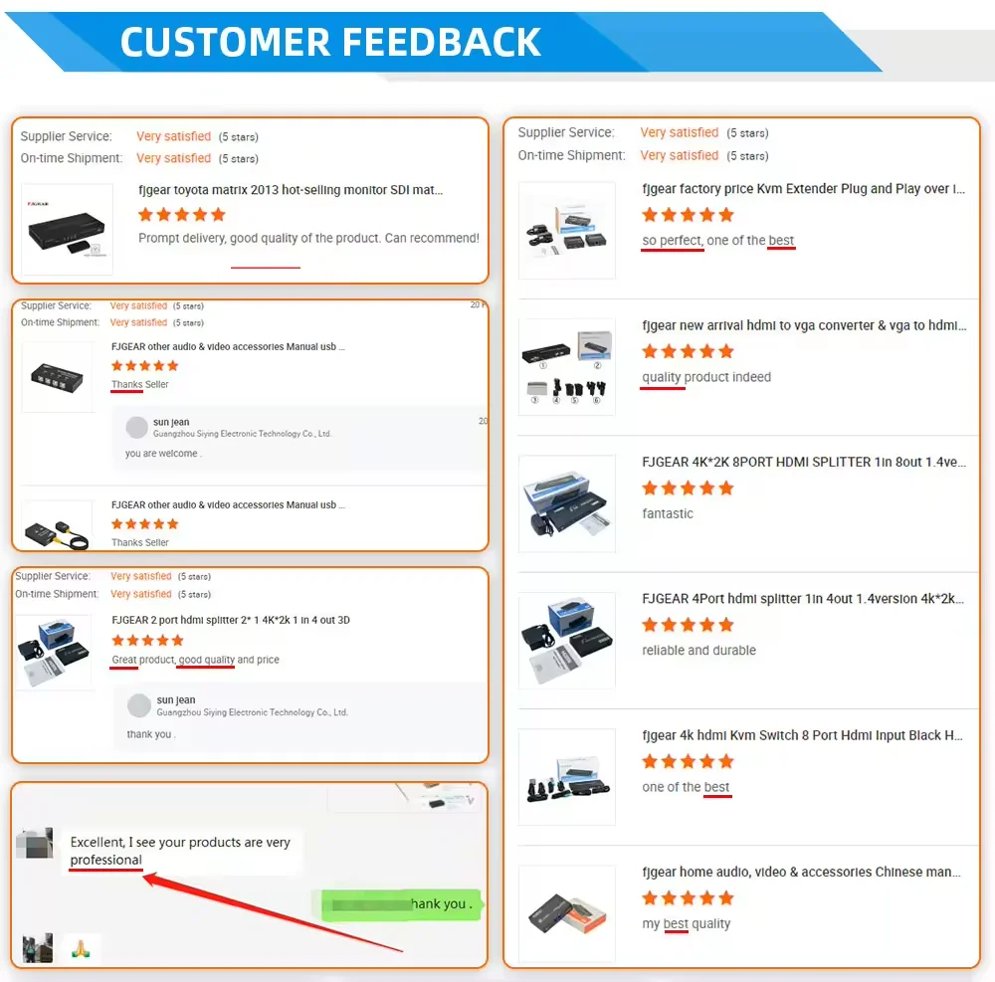
Task: Click the 4Port hdmi splitter thumbnail
Action: click(x=567, y=640)
